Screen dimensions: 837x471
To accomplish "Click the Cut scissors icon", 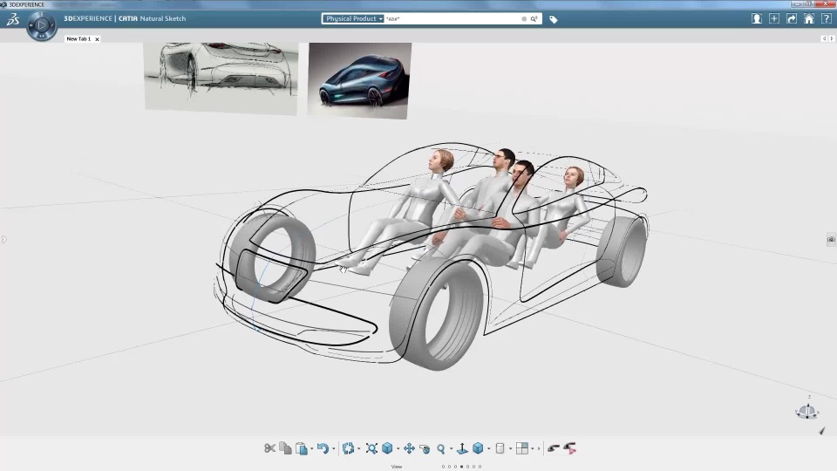I will click(269, 448).
